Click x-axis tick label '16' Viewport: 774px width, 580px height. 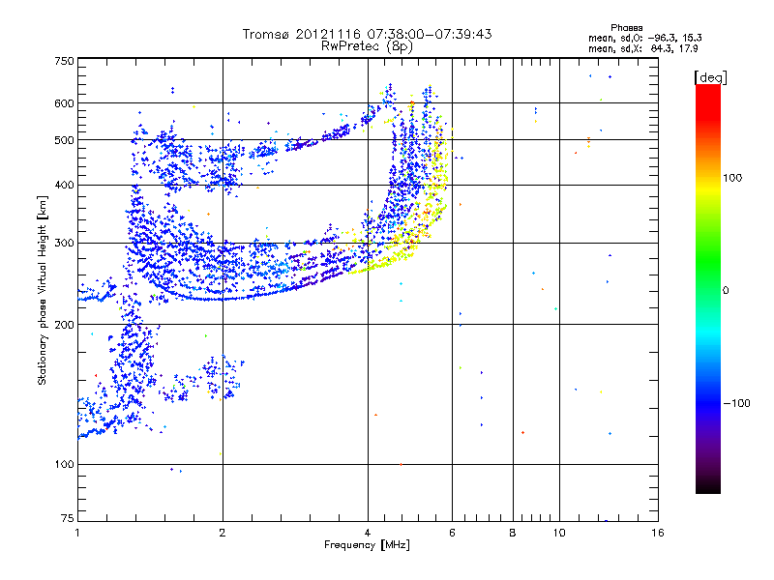click(658, 533)
